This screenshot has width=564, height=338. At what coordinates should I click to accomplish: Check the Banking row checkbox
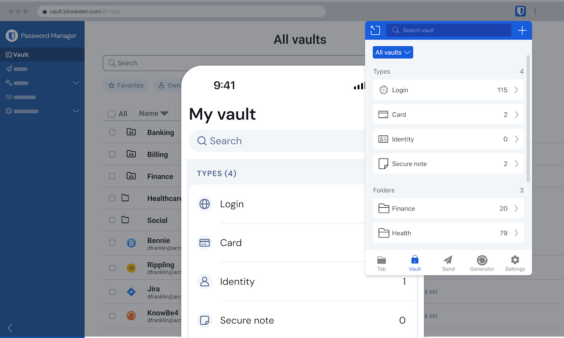click(x=112, y=132)
